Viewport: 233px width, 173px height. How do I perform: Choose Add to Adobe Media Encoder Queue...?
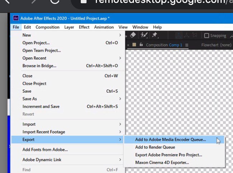click(x=174, y=140)
